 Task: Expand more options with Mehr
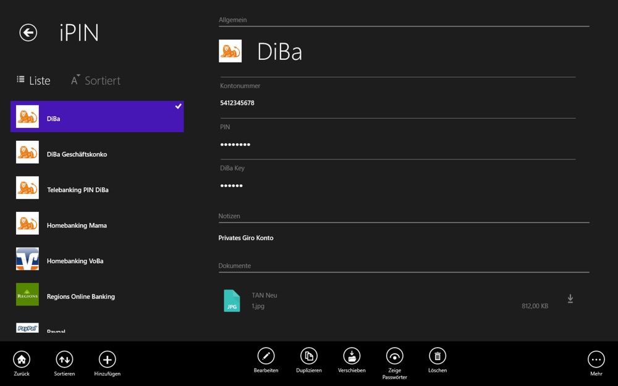[596, 359]
